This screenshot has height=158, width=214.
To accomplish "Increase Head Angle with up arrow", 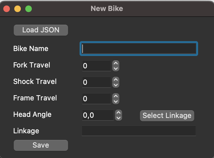I will [118, 113].
